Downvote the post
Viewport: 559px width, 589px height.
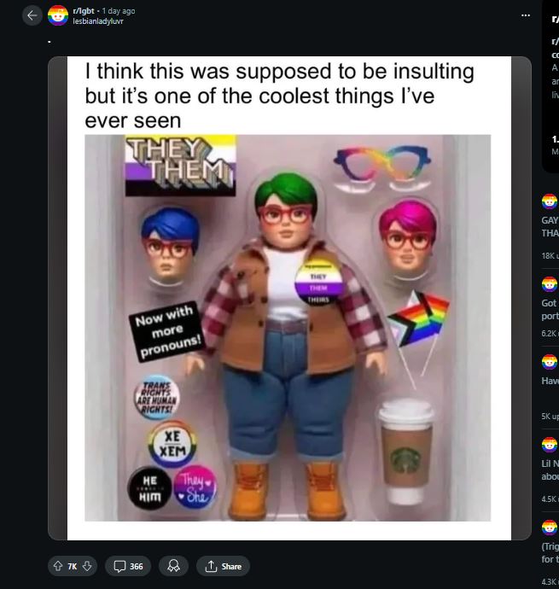click(87, 566)
